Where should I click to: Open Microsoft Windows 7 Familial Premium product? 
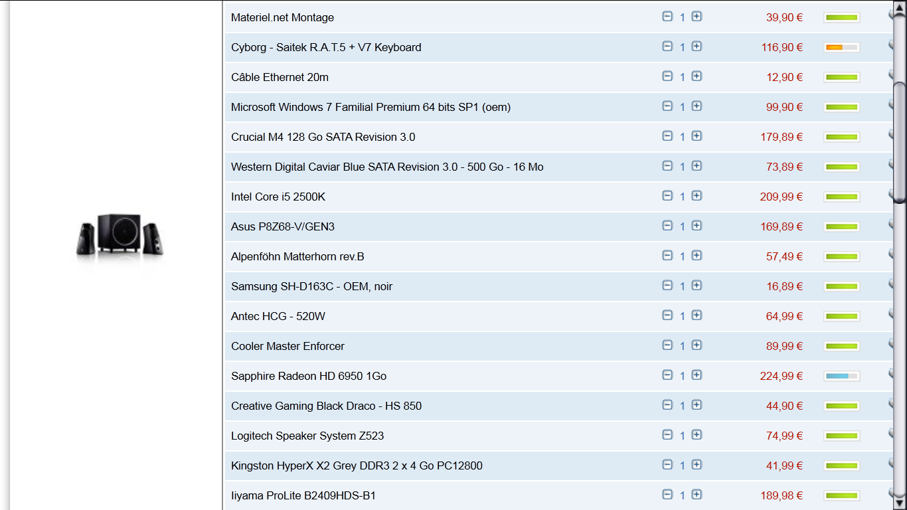[371, 107]
